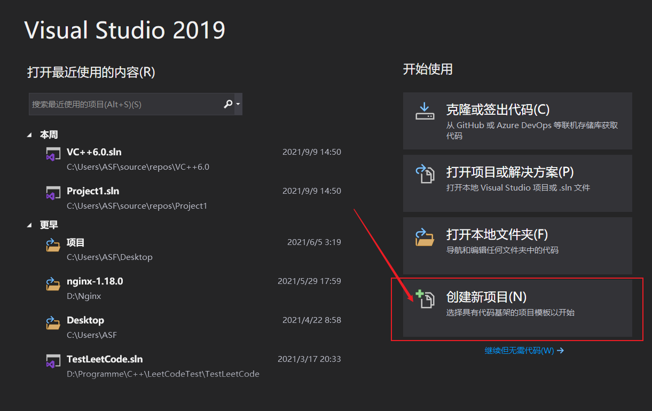Click path C:\Users\ASF\source\repos\Project1
652x411 pixels.
click(137, 206)
